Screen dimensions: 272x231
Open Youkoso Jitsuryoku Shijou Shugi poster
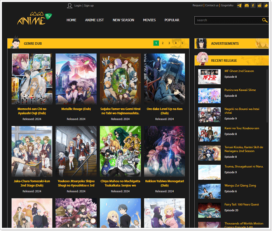tap(76, 151)
